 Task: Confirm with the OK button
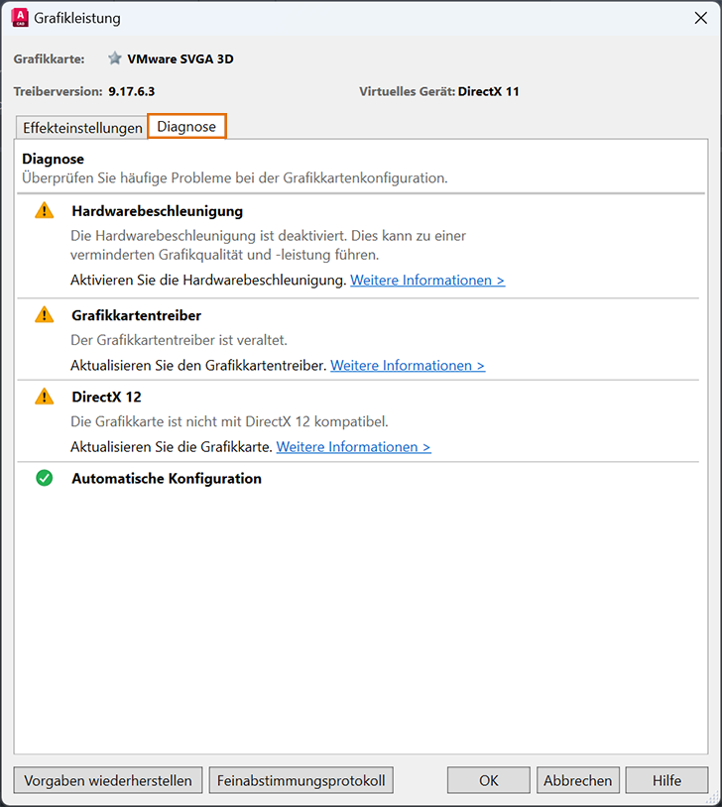point(489,780)
